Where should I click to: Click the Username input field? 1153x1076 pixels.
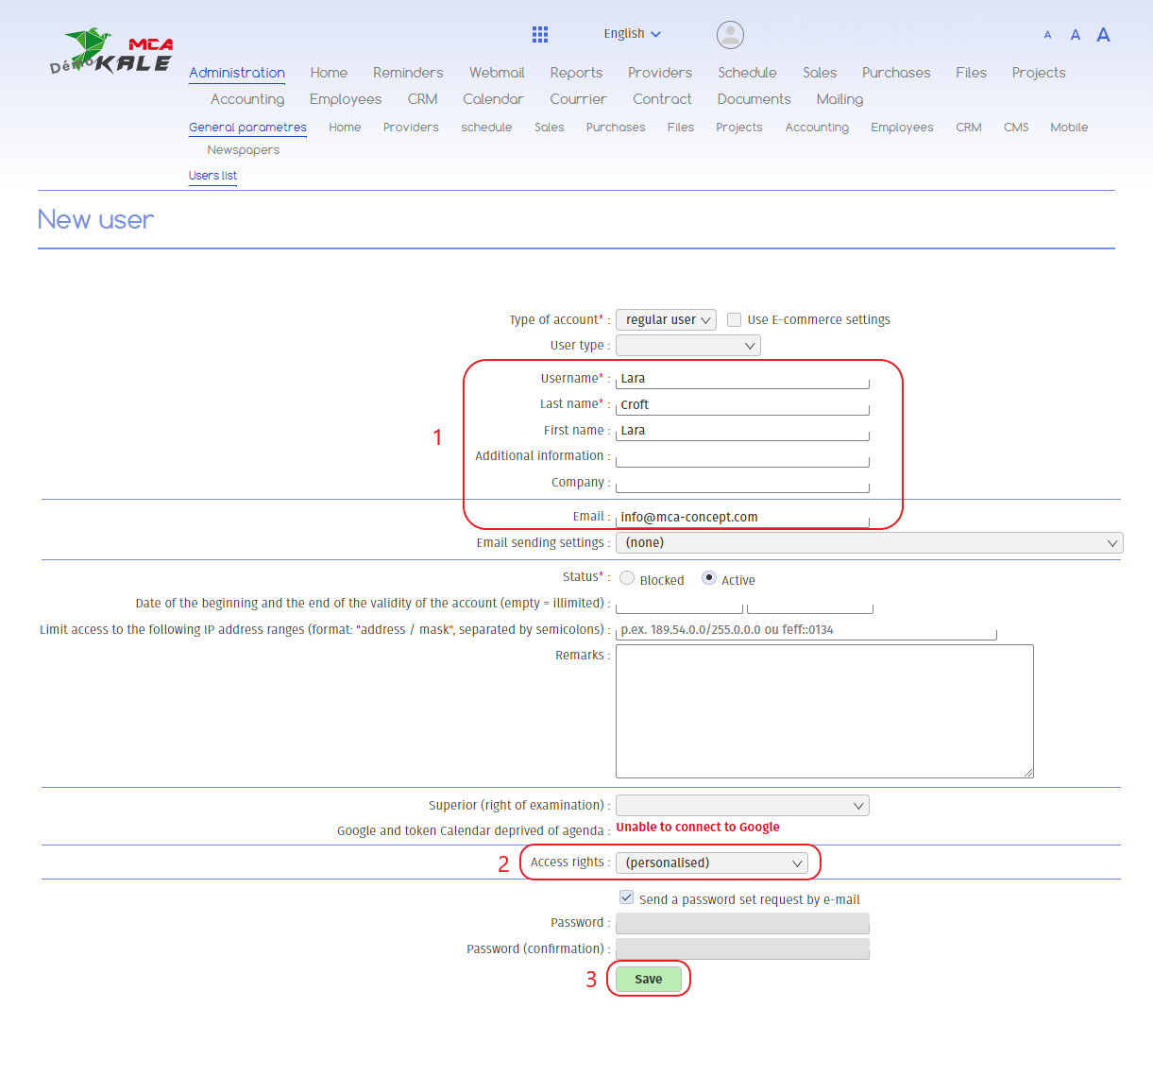(x=742, y=379)
